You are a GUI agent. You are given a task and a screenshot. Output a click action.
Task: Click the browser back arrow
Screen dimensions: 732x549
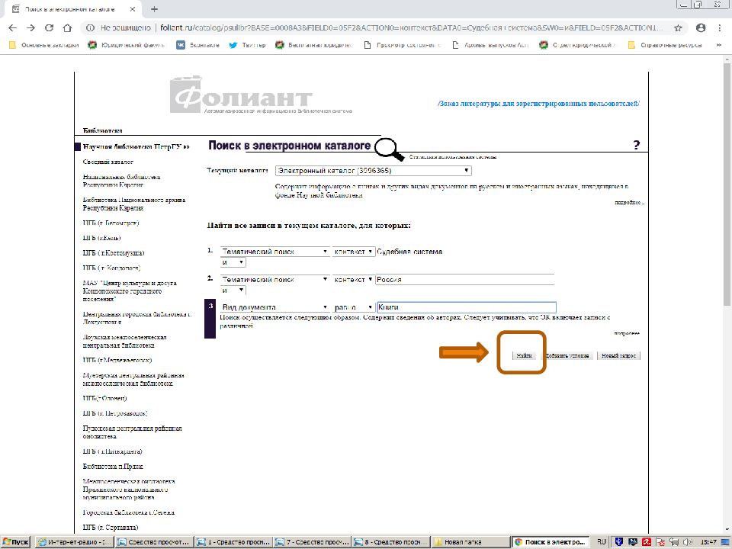12,27
